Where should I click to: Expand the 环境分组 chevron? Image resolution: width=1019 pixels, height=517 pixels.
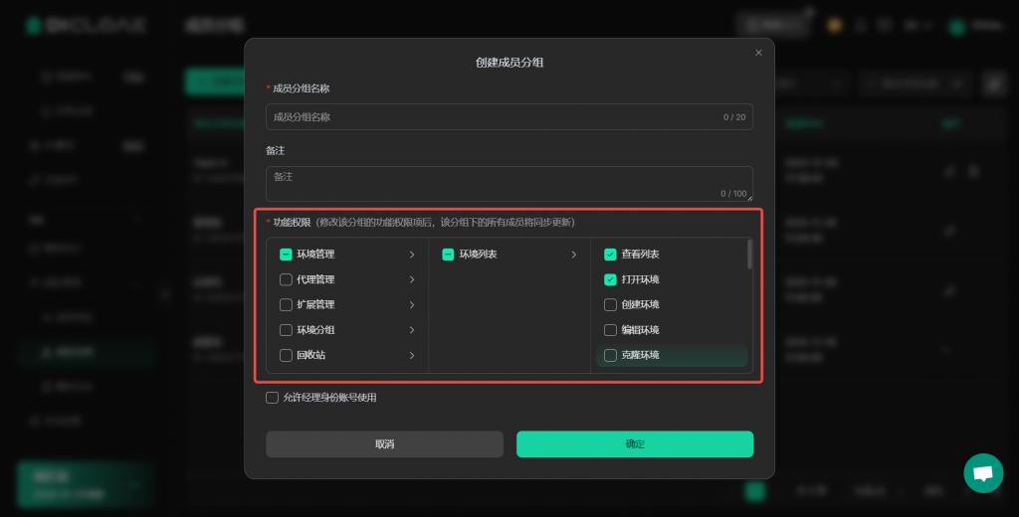tap(412, 330)
